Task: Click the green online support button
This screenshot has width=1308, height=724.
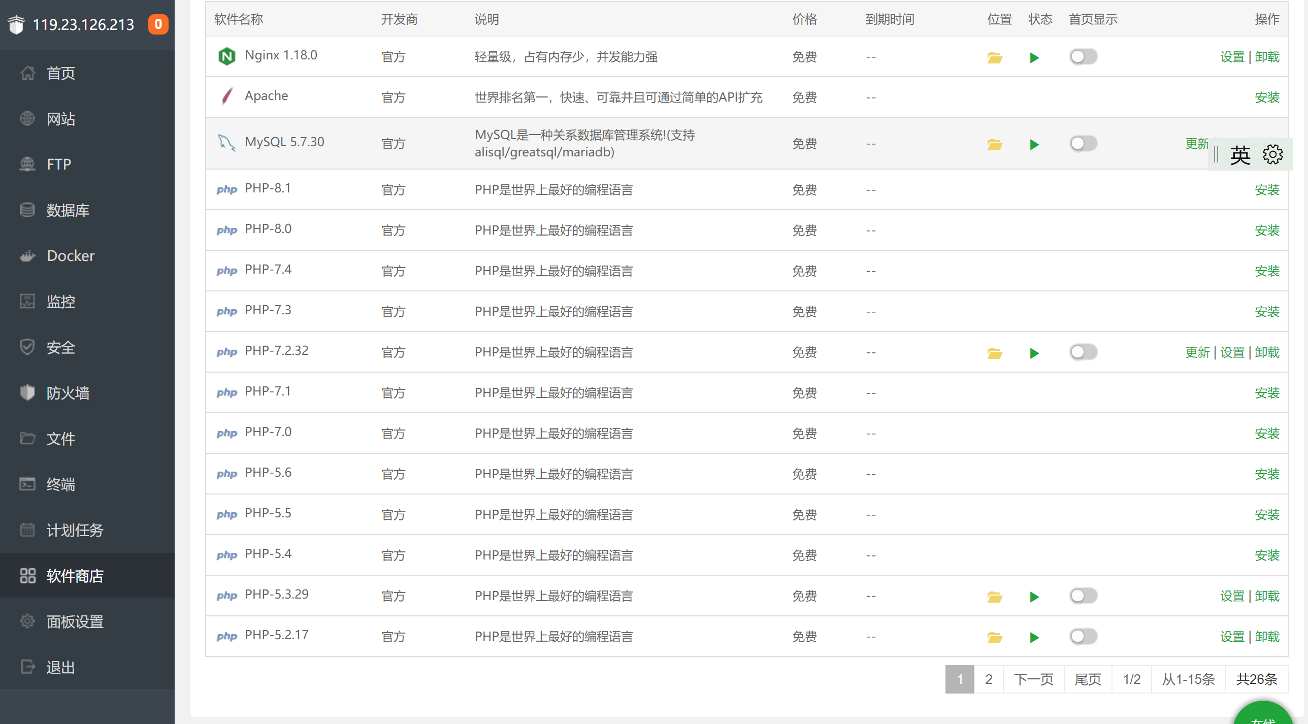Action: [1263, 713]
